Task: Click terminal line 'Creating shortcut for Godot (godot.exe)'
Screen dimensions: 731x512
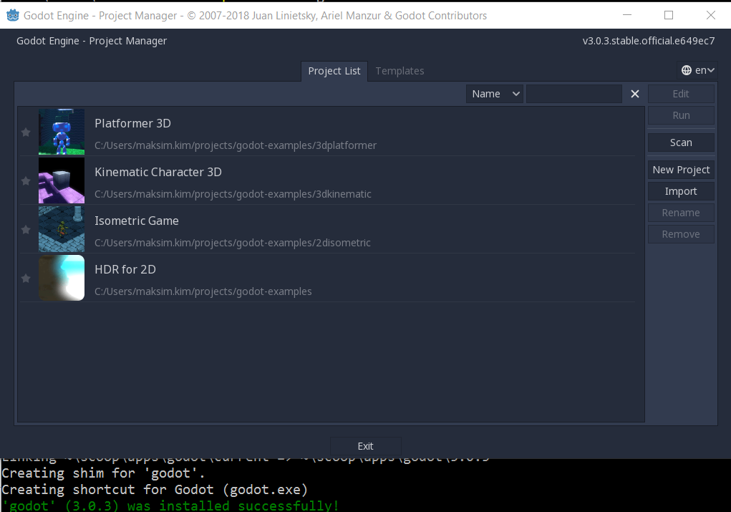Action: 155,490
